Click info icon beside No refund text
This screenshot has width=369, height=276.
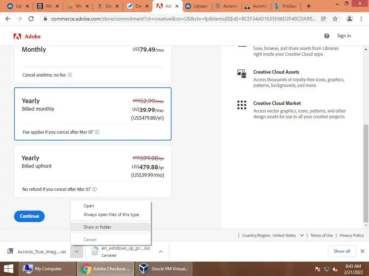(x=94, y=189)
